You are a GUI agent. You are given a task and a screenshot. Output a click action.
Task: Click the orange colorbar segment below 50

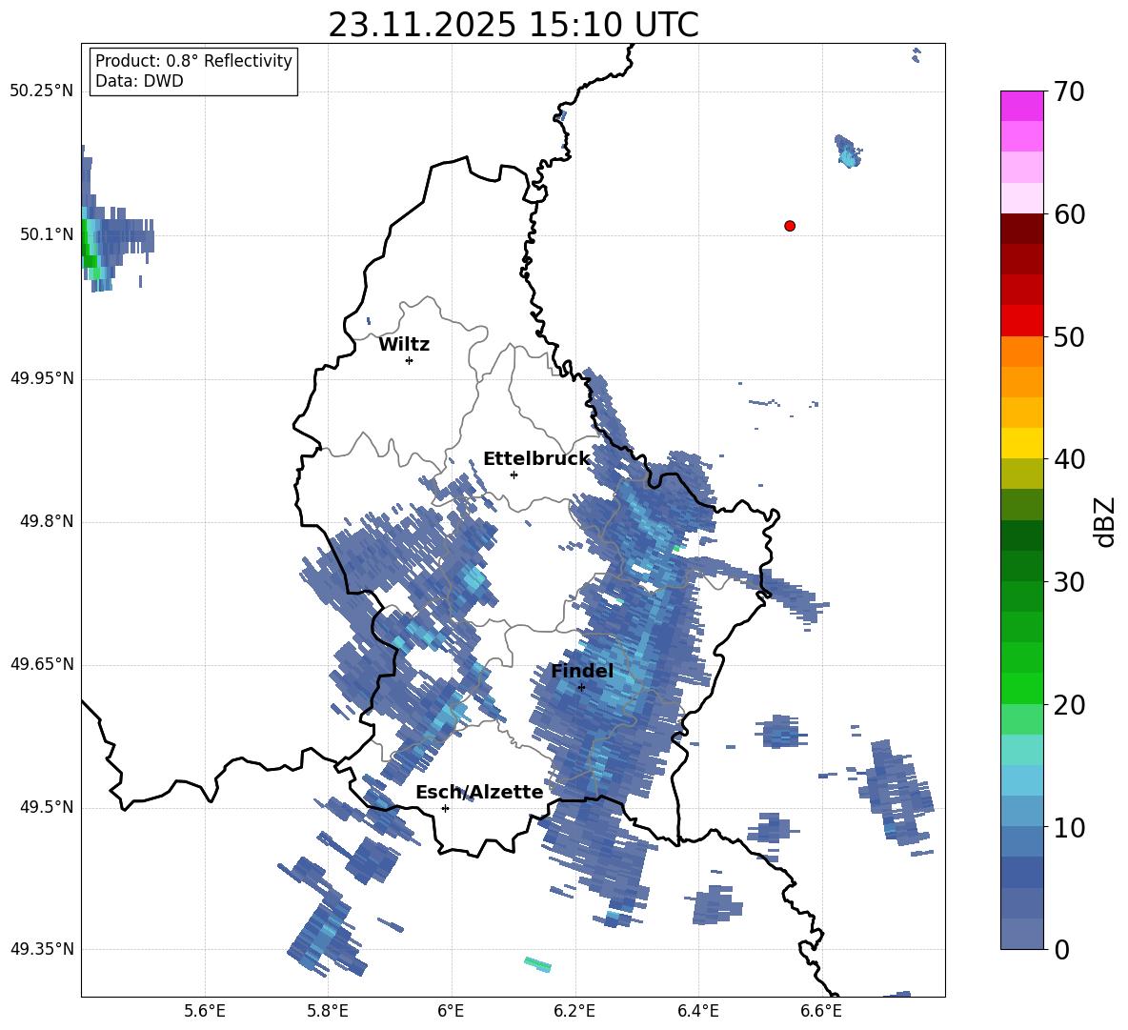(x=1021, y=352)
